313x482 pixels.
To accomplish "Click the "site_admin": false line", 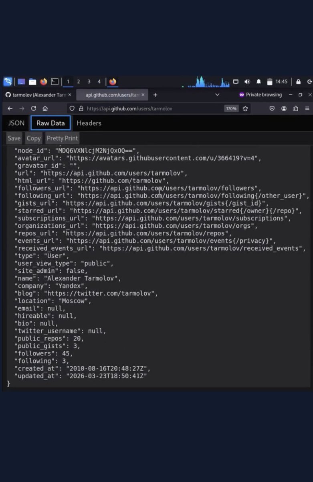I will point(51,271).
